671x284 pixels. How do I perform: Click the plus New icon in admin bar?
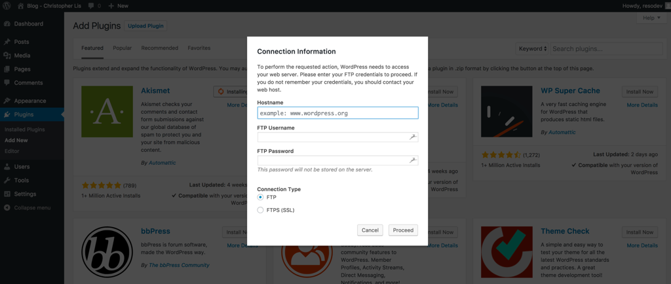pos(111,6)
